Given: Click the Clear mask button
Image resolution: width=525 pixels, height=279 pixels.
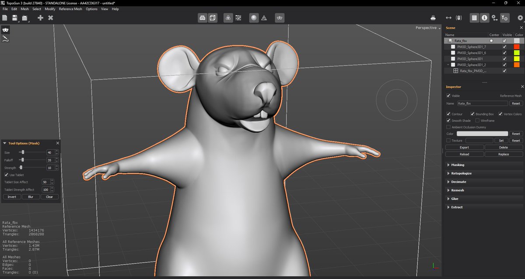Looking at the screenshot, I should point(49,196).
